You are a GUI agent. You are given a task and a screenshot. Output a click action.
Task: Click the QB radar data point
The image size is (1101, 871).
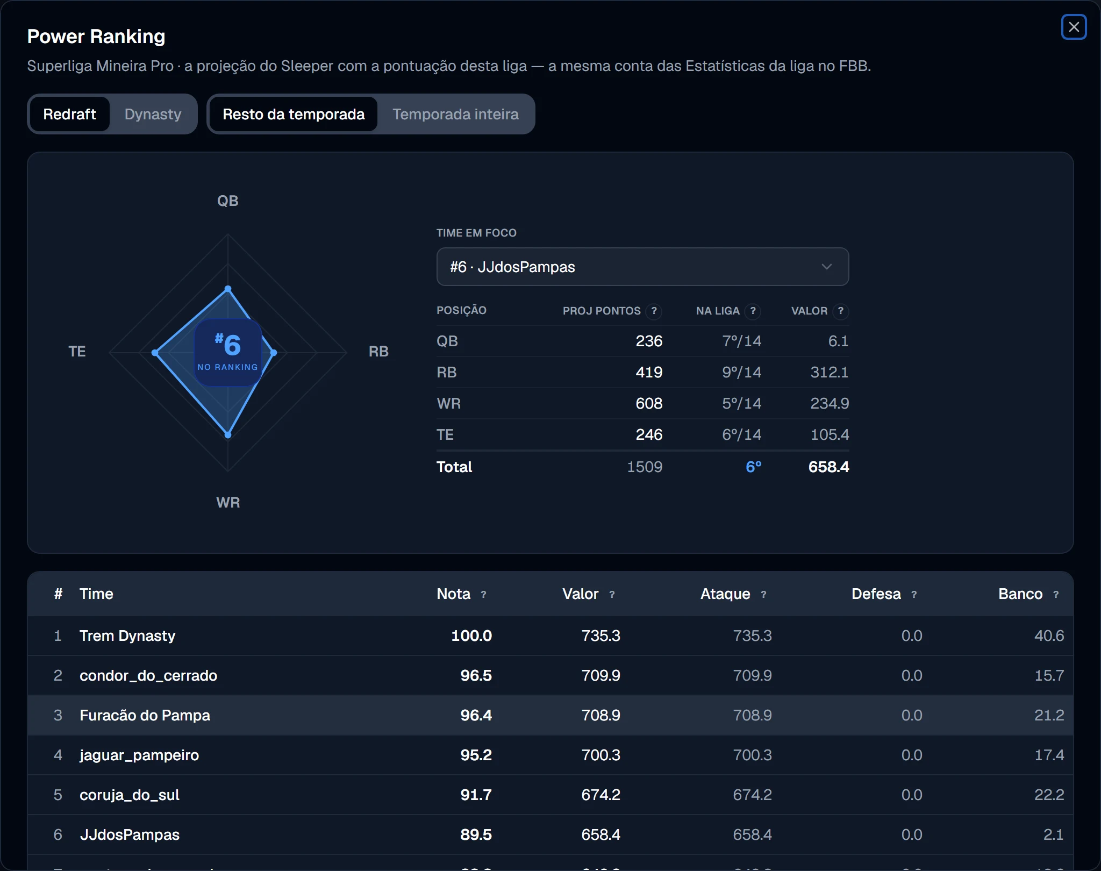(x=228, y=289)
